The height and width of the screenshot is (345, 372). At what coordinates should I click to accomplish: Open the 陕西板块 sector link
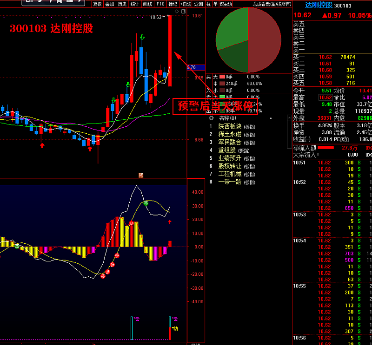click(231, 126)
